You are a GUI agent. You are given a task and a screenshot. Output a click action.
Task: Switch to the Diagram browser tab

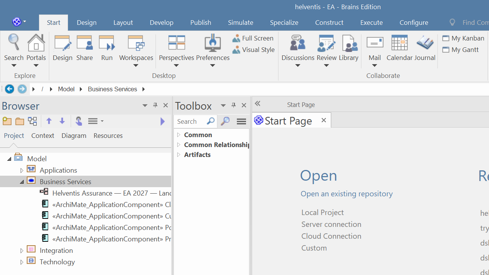(x=74, y=136)
